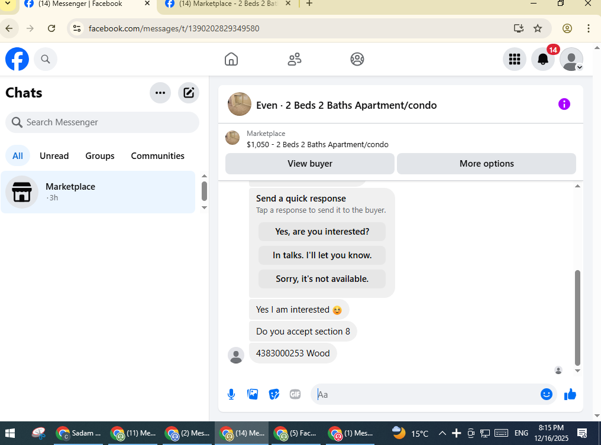
Task: Open account profile avatar menu
Action: pos(571,59)
